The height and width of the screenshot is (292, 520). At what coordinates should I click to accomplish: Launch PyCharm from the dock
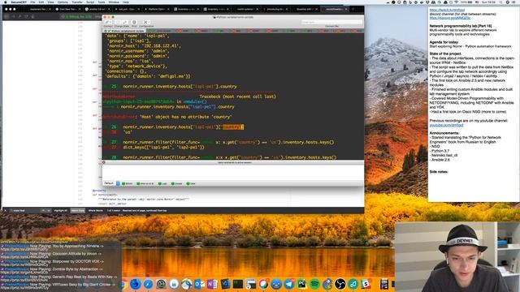(x=301, y=284)
